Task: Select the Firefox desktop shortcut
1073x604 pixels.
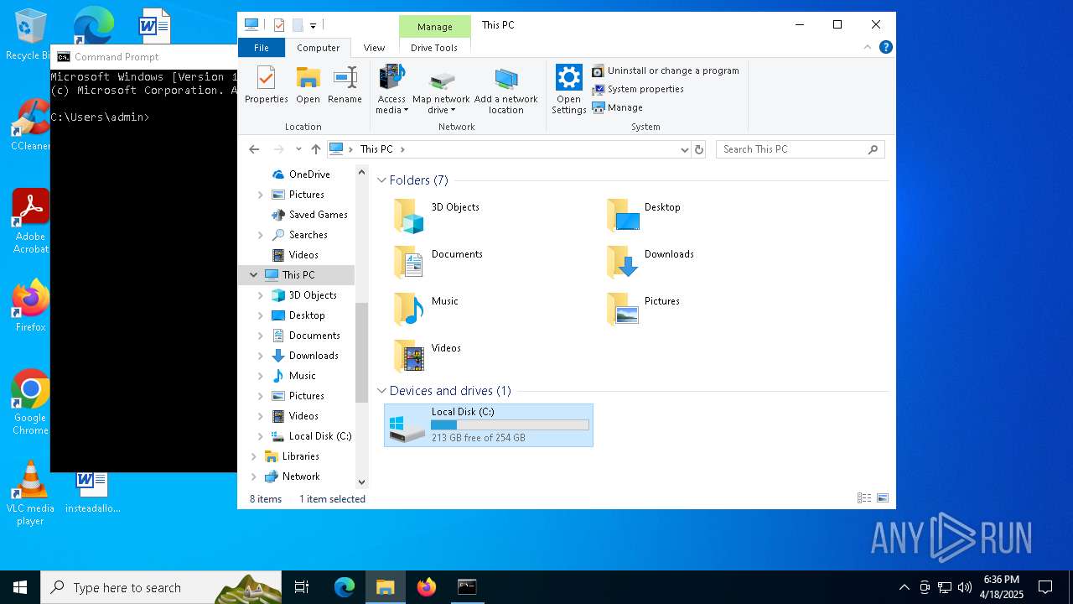Action: click(x=31, y=306)
